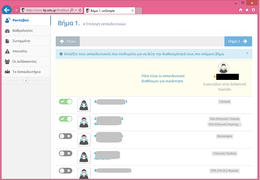Screen dimensions: 260x180
Task: Toggle off the Γαλλικά teacher switch
Action: coord(65,102)
